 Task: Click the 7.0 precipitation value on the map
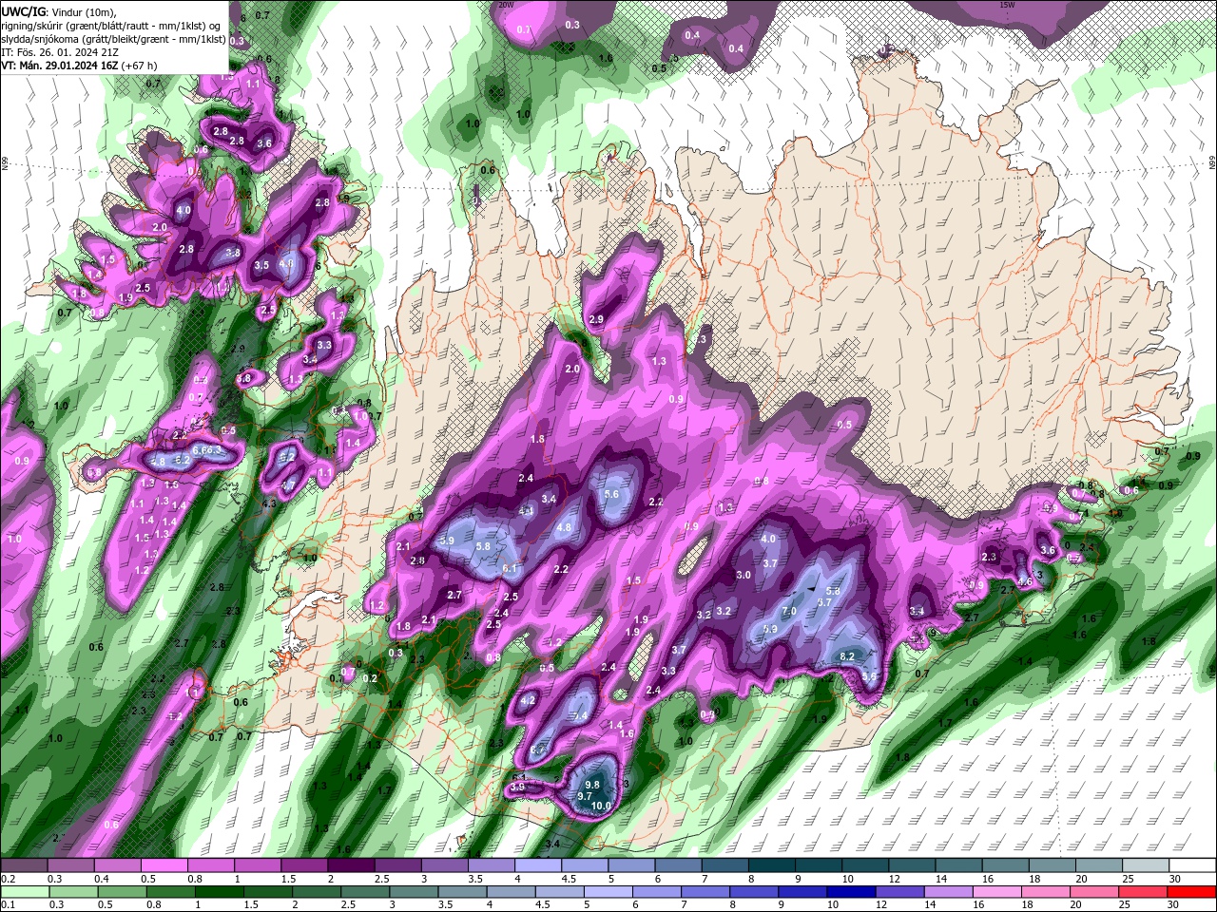[788, 611]
